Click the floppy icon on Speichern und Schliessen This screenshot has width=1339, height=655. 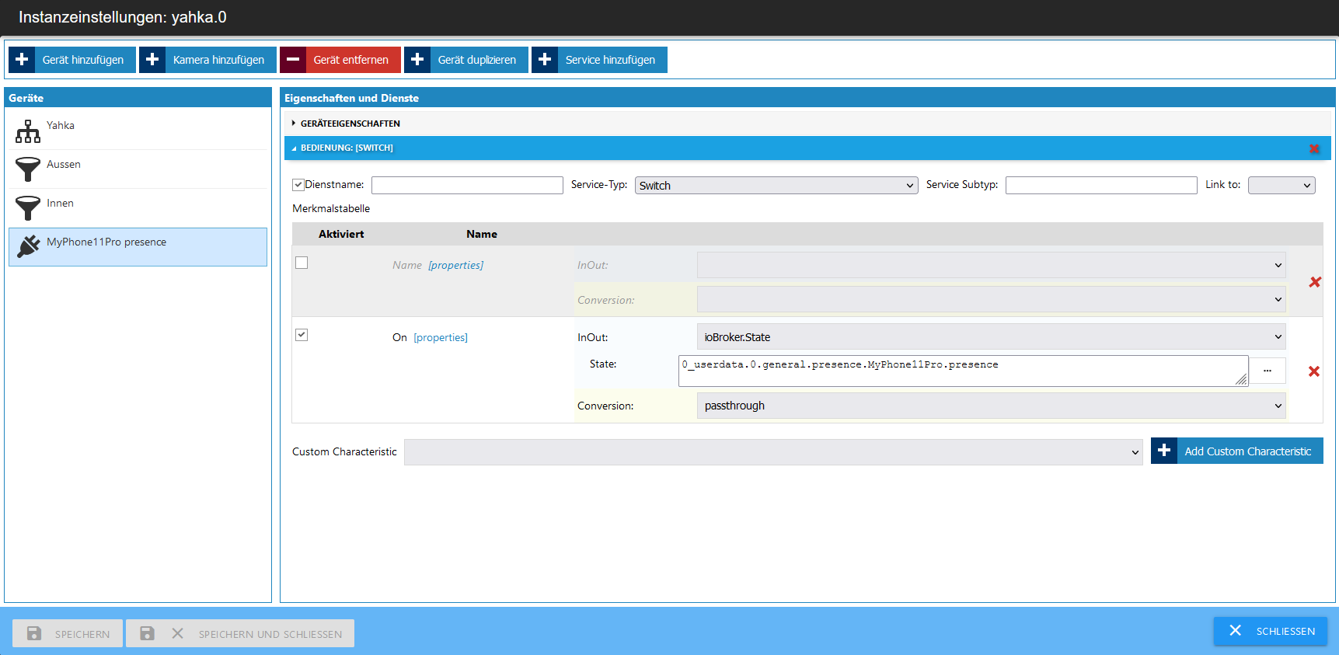click(147, 633)
